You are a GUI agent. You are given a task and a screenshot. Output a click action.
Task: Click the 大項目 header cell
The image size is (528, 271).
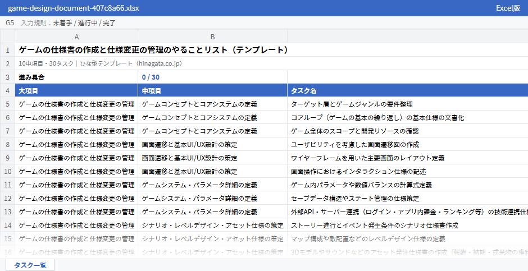tap(76, 91)
